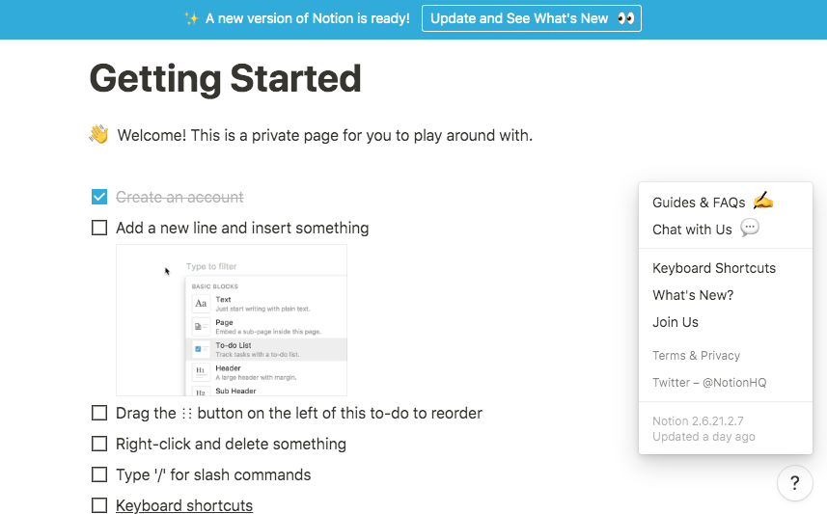827x514 pixels.
Task: Select What's New? in the help menu
Action: click(x=693, y=295)
